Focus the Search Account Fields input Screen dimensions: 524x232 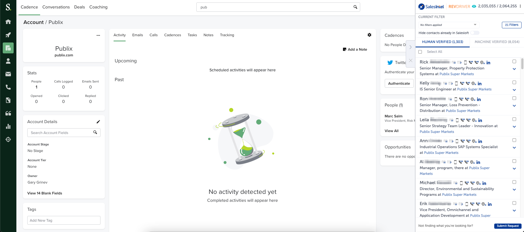[x=64, y=133]
